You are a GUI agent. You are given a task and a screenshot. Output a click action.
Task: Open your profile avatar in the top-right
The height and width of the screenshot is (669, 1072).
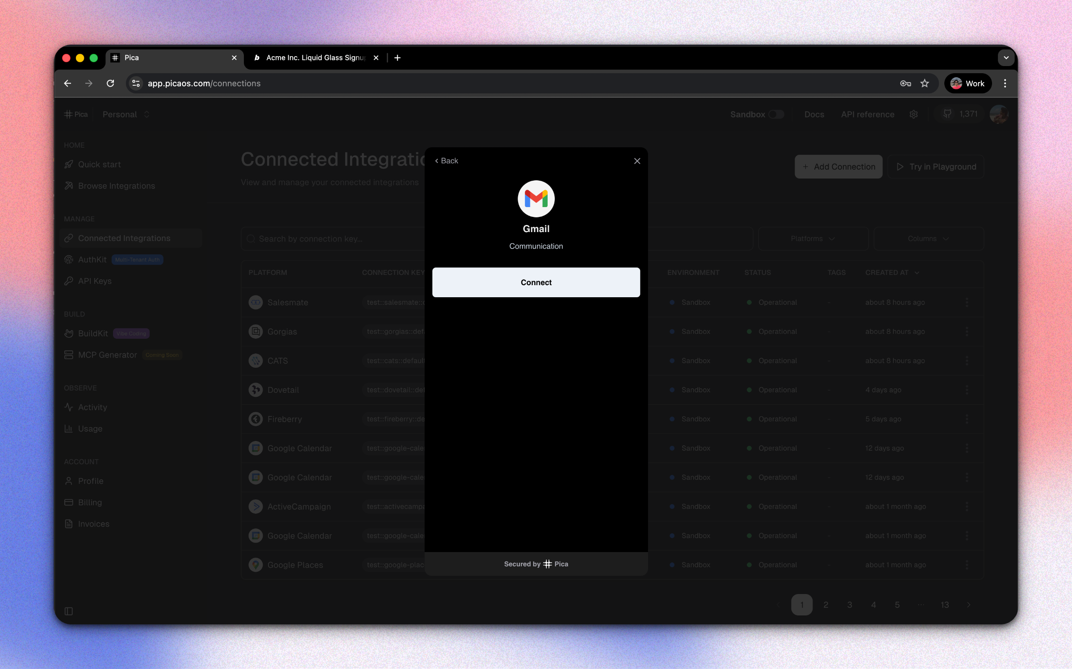999,114
